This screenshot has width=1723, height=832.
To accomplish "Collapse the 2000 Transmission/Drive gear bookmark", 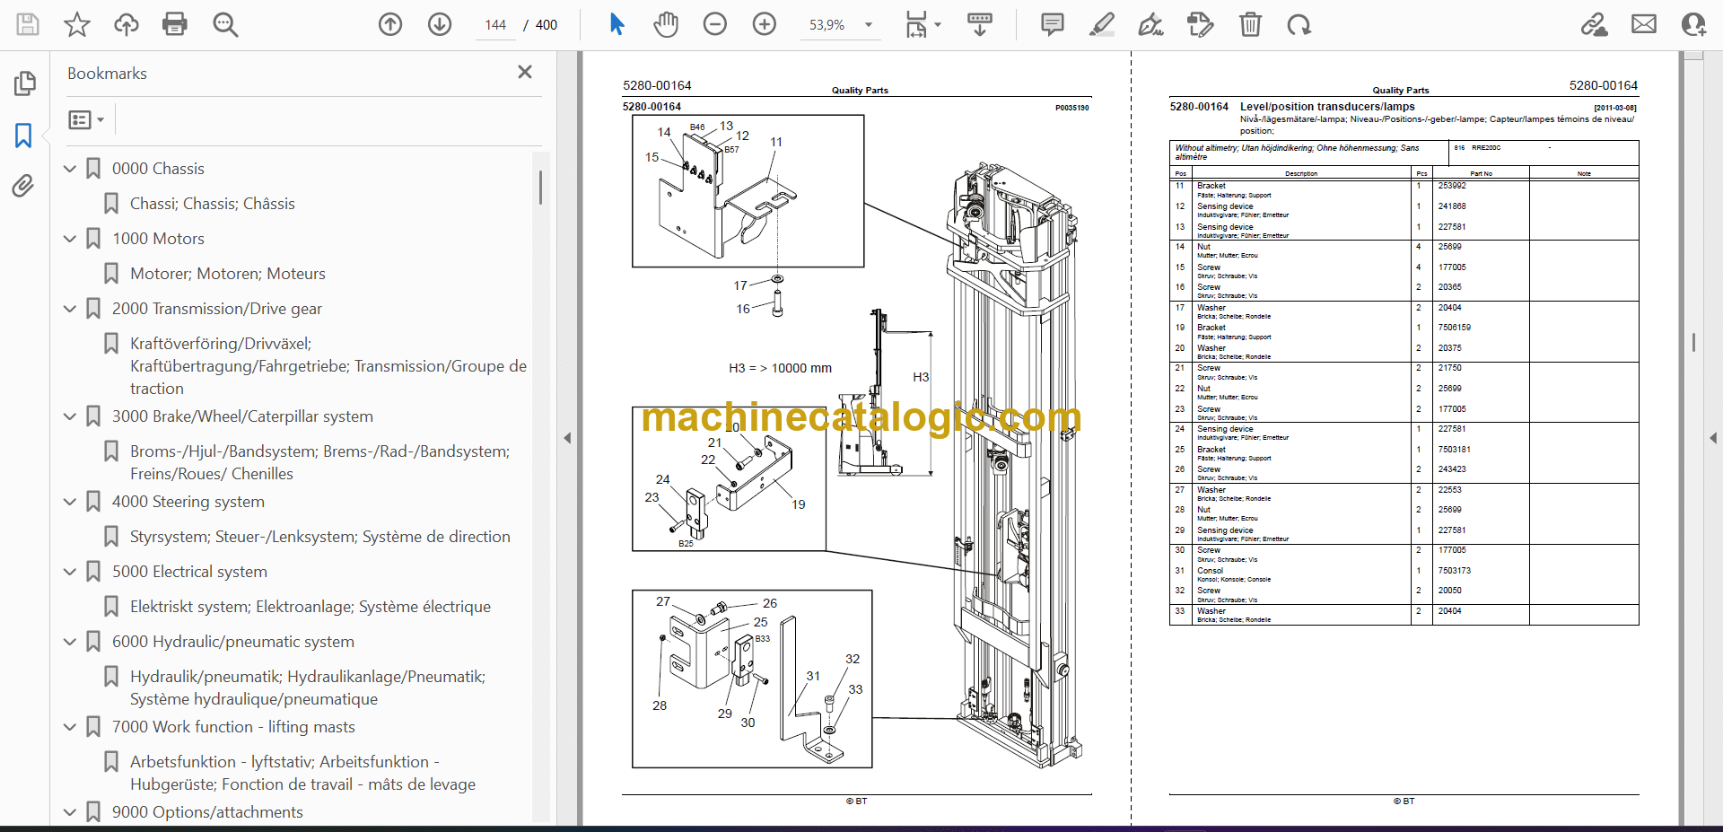I will [70, 308].
